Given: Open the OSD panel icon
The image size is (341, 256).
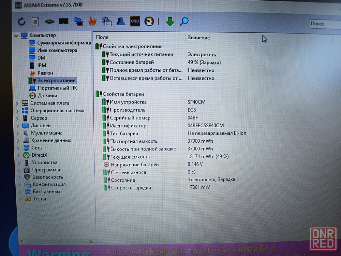Looking at the screenshot, I should pyautogui.click(x=135, y=21).
